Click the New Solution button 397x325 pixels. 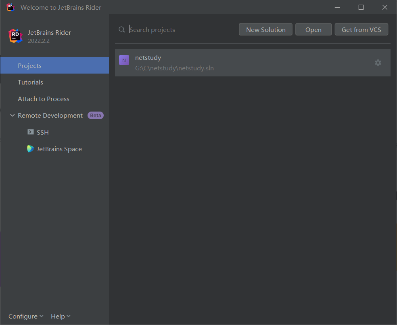tap(265, 30)
